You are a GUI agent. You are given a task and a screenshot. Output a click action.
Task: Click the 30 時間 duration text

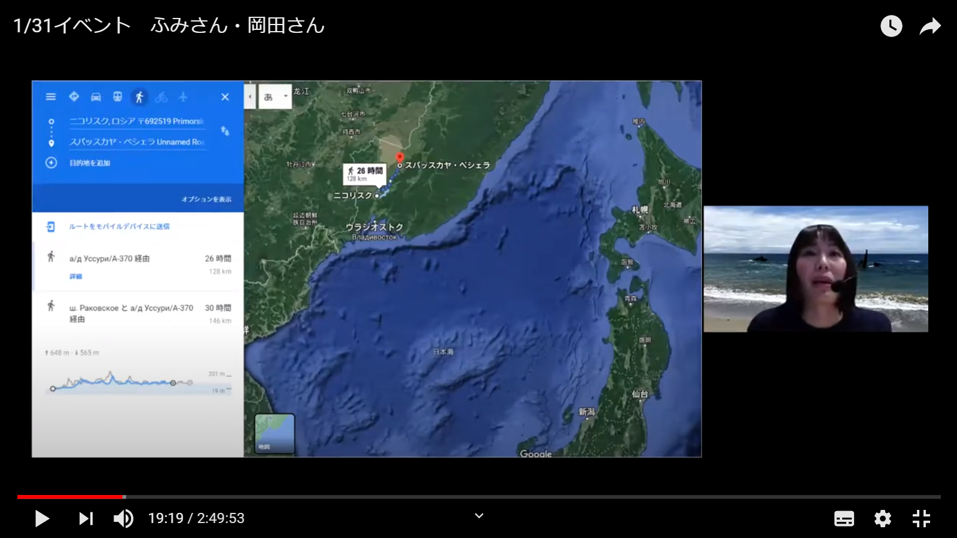click(218, 308)
